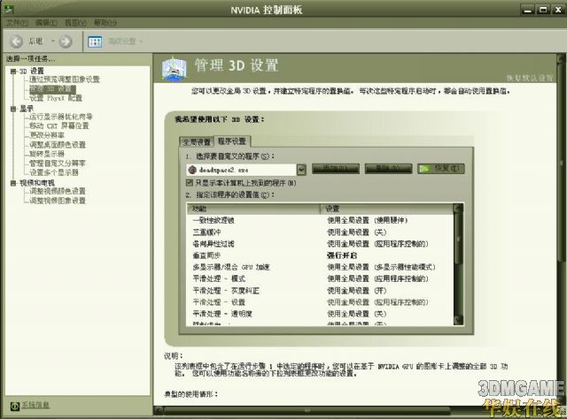This screenshot has width=567, height=419.
Task: Select 调整视频颜色设置 task
Action: (x=58, y=191)
